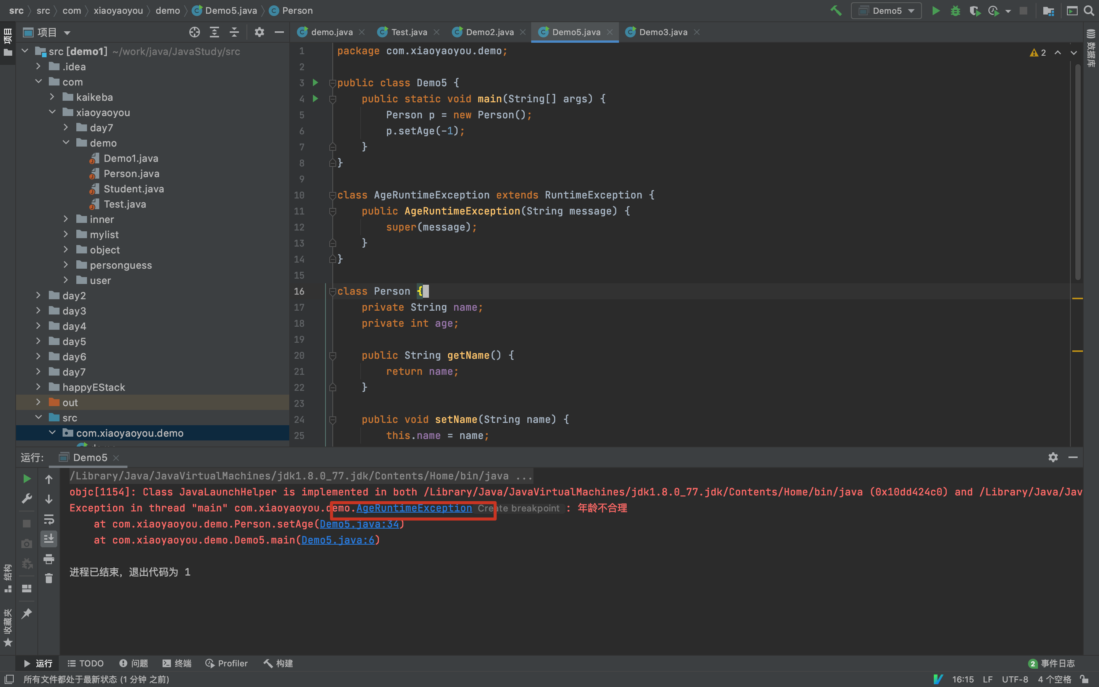Switch to the Demo2.java tab
Screen dimensions: 1099x687
point(490,32)
